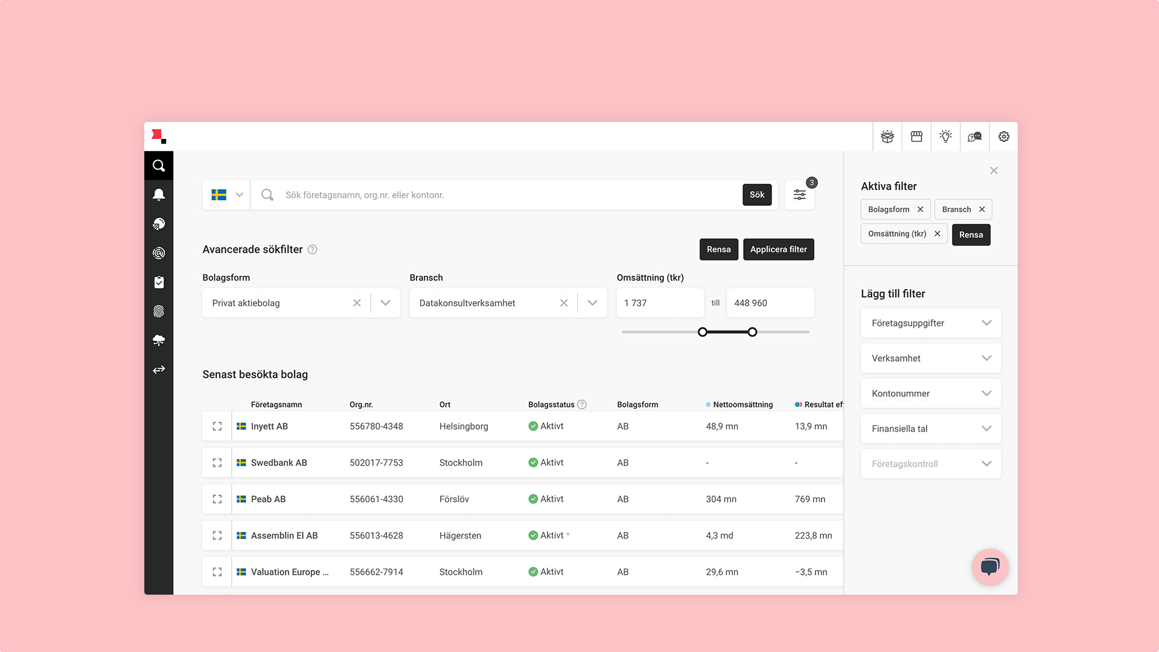Open the settings gear icon
The height and width of the screenshot is (652, 1159).
click(1003, 136)
